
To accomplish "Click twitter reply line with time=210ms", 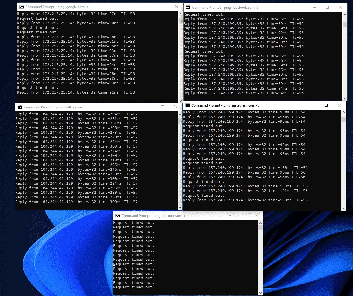I will click(76, 160).
